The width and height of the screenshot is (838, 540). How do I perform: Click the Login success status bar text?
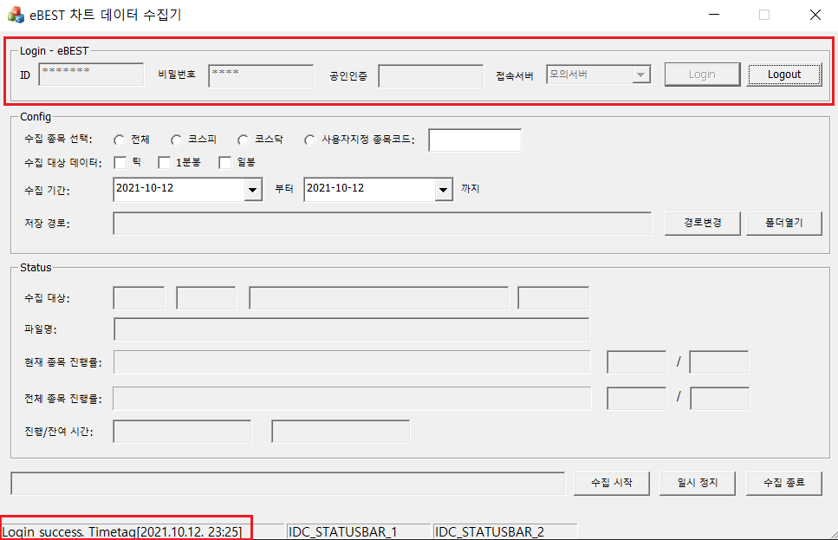tap(122, 532)
